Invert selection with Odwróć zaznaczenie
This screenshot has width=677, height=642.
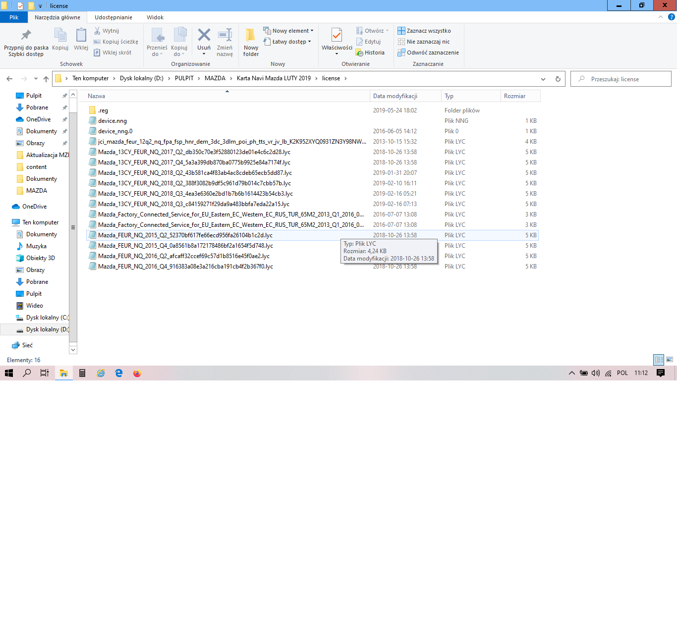coord(428,53)
